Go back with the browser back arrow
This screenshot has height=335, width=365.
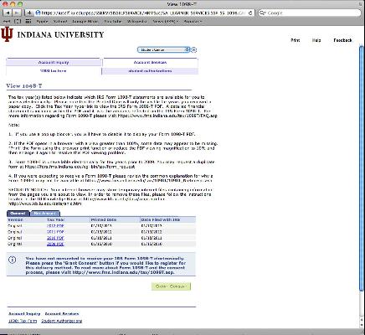[8, 13]
